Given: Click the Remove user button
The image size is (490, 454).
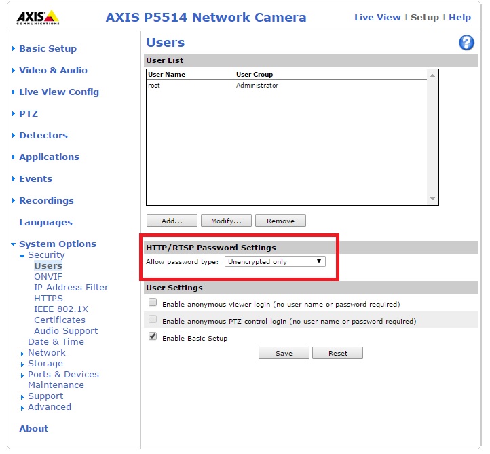Looking at the screenshot, I should (280, 221).
